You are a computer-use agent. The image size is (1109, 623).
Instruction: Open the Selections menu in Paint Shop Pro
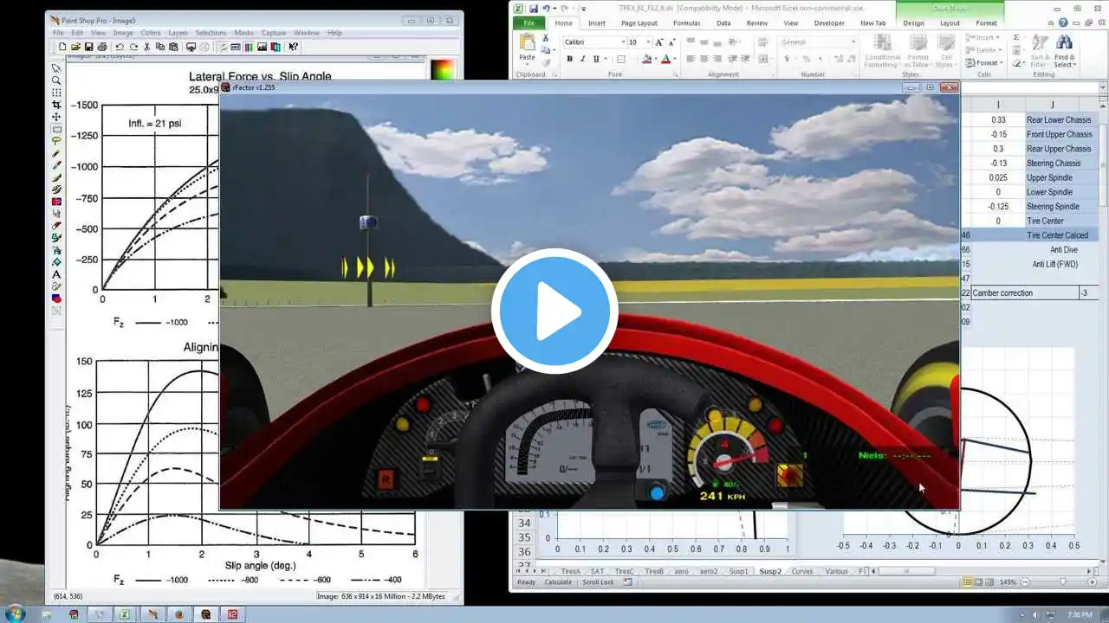coord(211,33)
